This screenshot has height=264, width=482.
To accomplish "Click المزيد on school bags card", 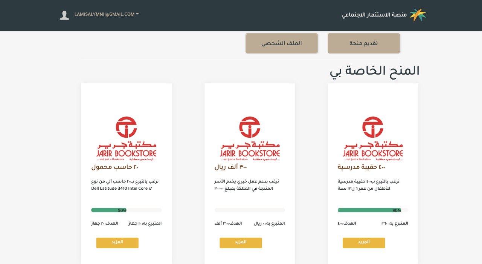I will (364, 243).
